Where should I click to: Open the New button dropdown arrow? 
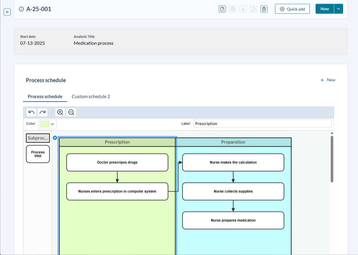[x=338, y=9]
